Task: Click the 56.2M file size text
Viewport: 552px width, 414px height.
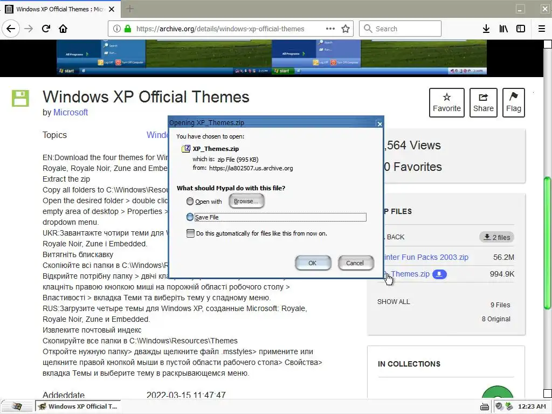Action: (x=503, y=257)
